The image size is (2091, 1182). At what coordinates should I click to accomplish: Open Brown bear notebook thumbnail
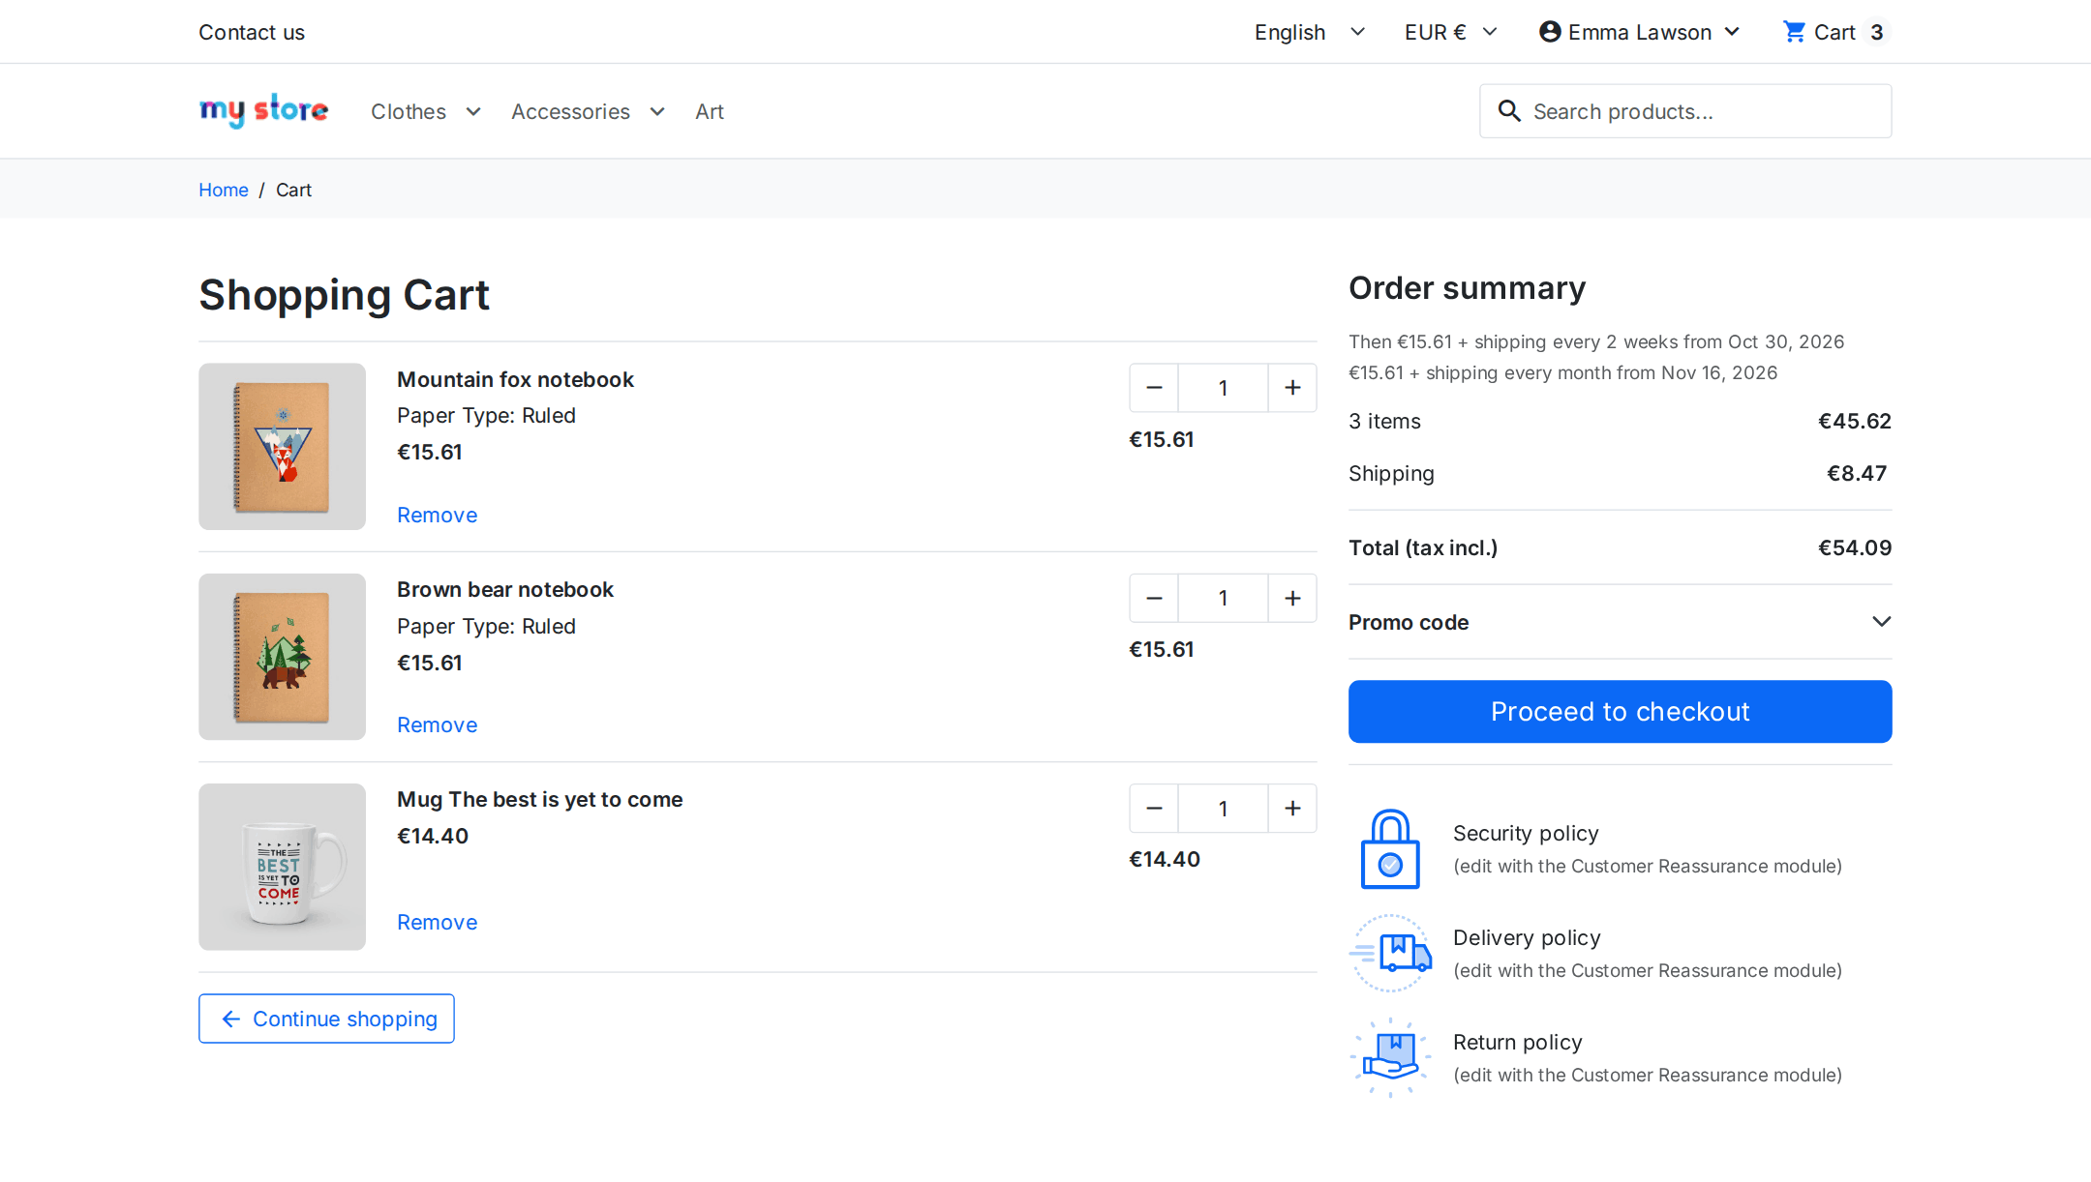click(x=282, y=657)
